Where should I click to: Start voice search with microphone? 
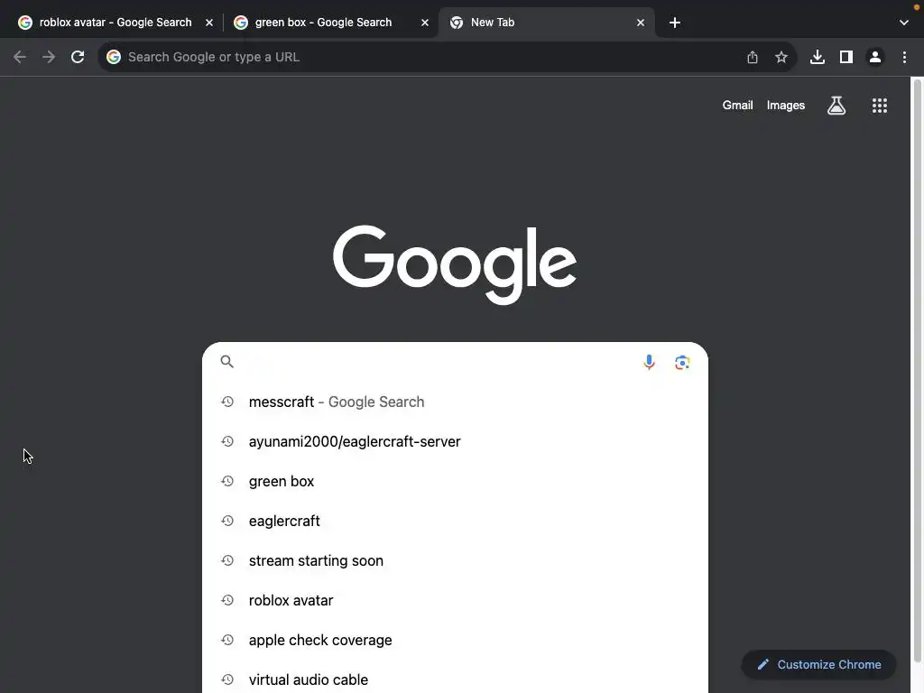(x=649, y=362)
